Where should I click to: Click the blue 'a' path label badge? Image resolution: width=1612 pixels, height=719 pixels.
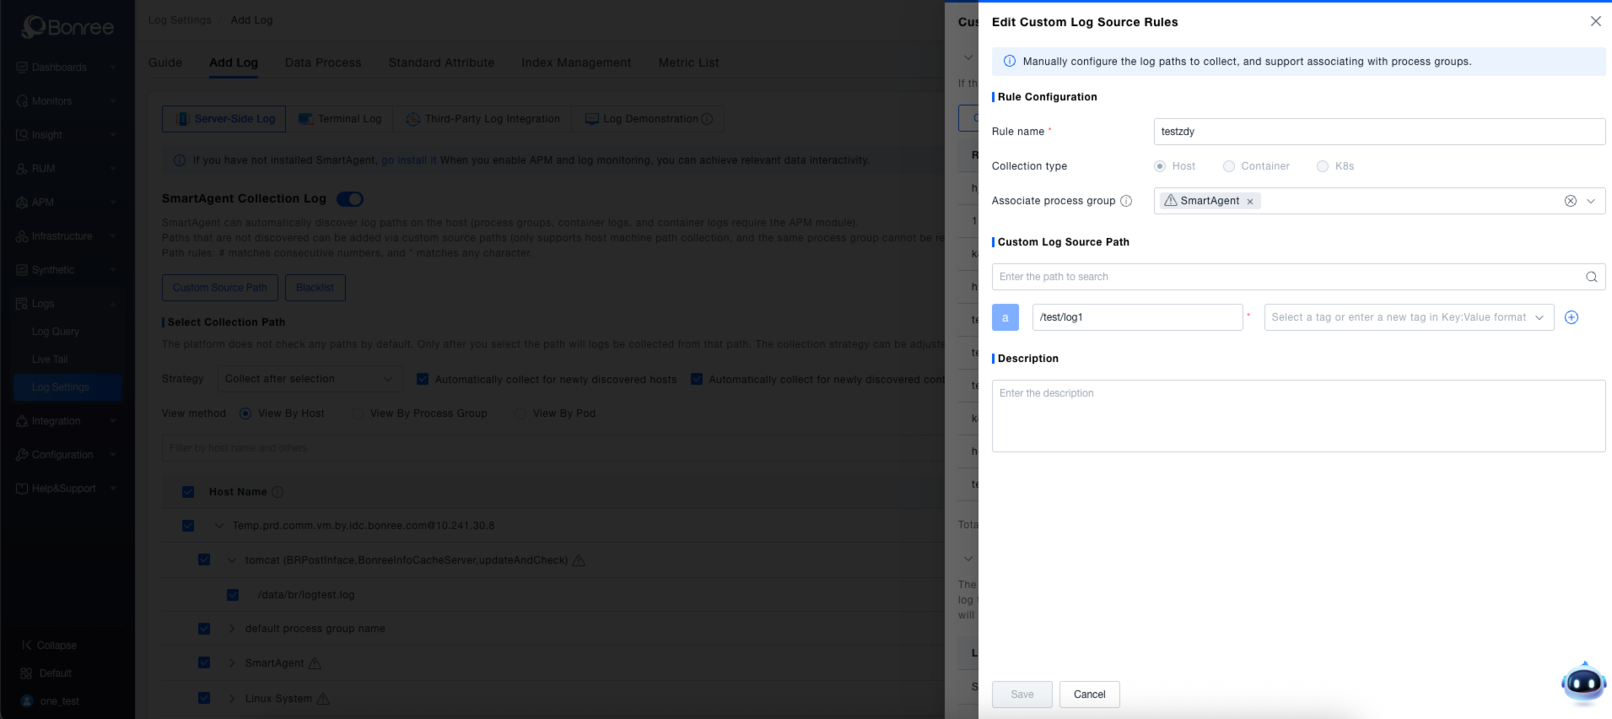click(x=1005, y=317)
